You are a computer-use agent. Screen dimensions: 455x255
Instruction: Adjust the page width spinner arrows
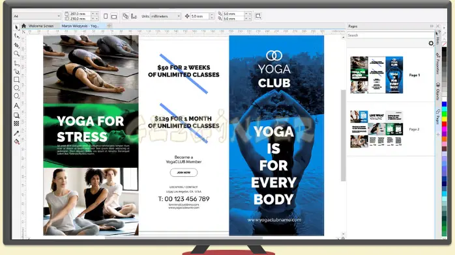click(x=95, y=14)
